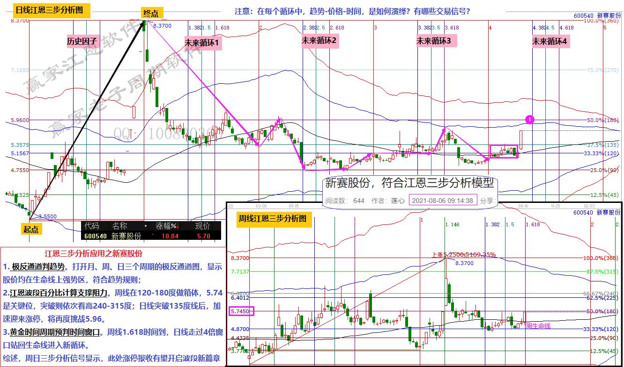Select the magenta rectangle on daily chart
624x367 pixels.
[504, 151]
